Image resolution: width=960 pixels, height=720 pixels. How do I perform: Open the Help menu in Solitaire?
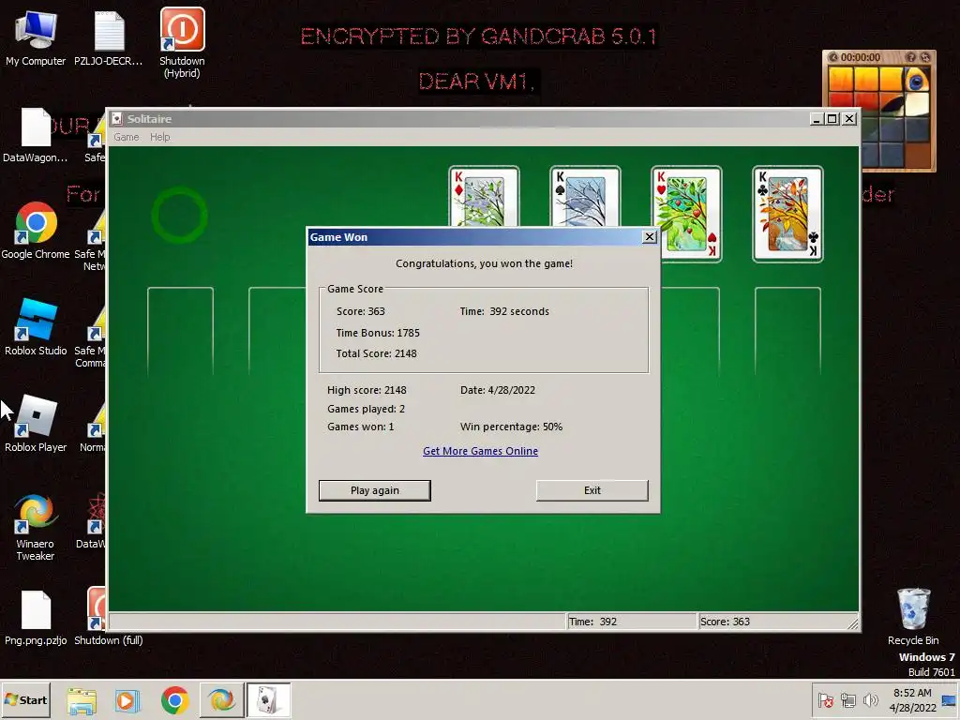pyautogui.click(x=159, y=137)
